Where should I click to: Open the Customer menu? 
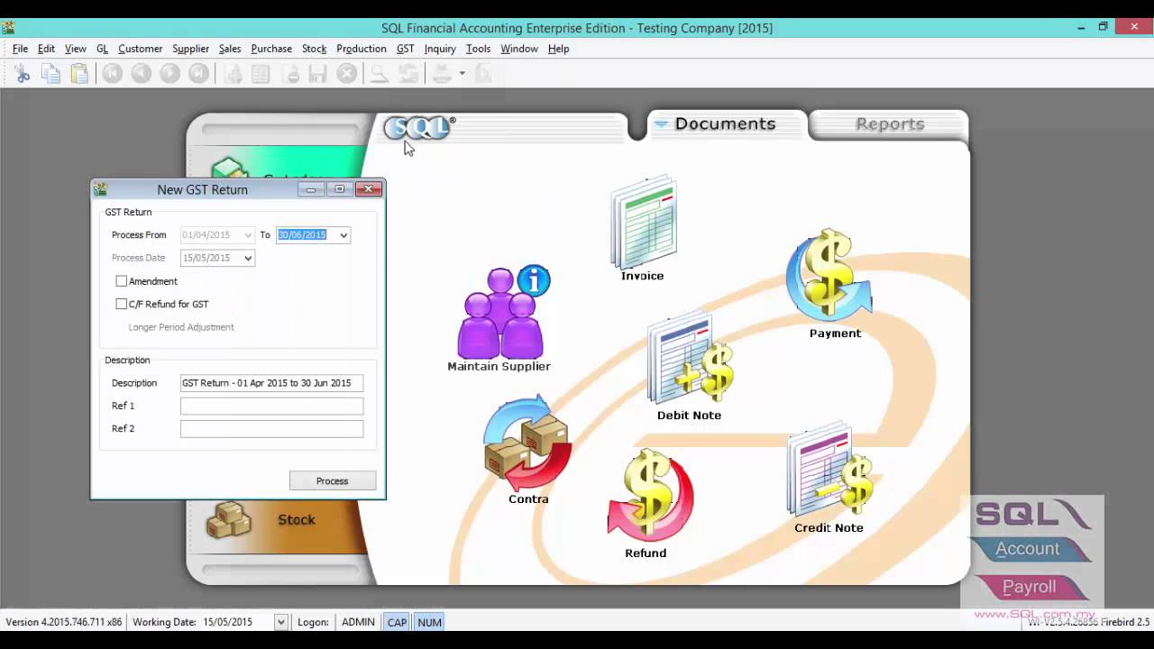pos(140,49)
